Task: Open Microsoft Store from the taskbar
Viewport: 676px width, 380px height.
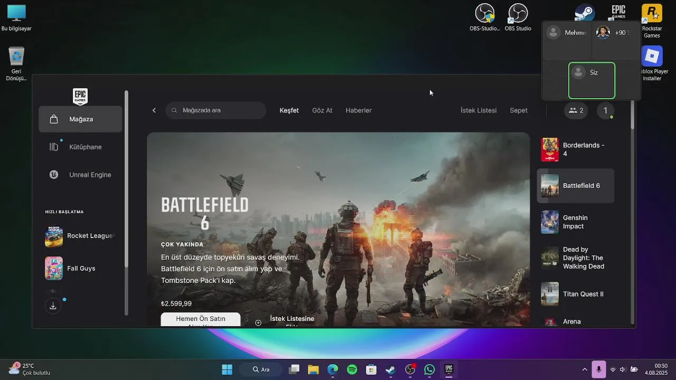Action: (x=371, y=369)
